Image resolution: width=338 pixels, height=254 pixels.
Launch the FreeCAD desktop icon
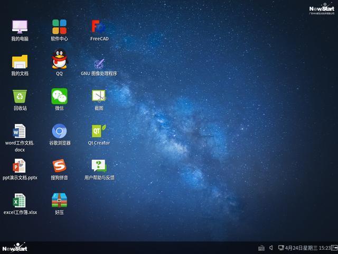pos(99,26)
